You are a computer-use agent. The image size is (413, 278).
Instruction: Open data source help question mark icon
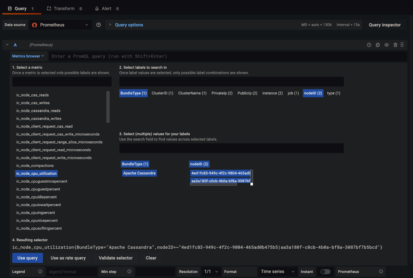pyautogui.click(x=98, y=25)
